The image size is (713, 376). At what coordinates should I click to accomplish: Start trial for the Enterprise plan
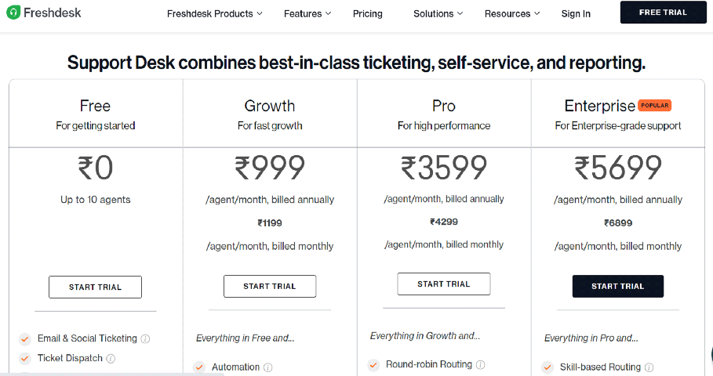click(x=617, y=286)
